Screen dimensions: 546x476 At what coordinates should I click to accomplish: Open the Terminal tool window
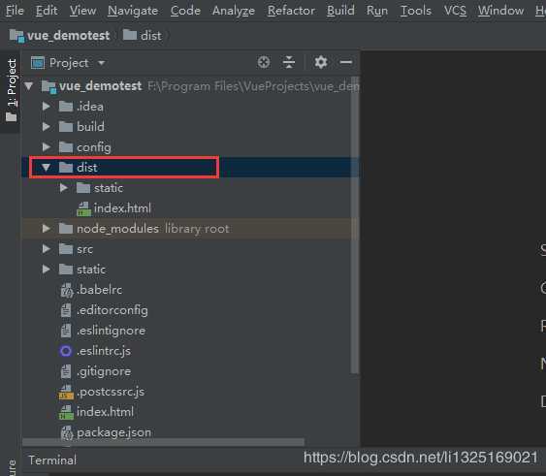click(52, 460)
